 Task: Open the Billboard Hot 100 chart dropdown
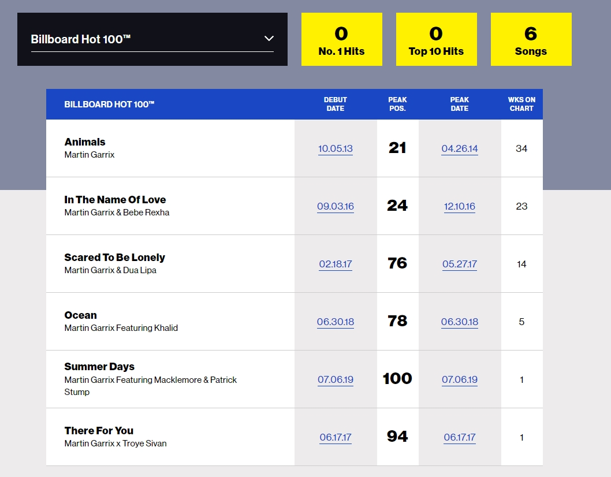152,39
